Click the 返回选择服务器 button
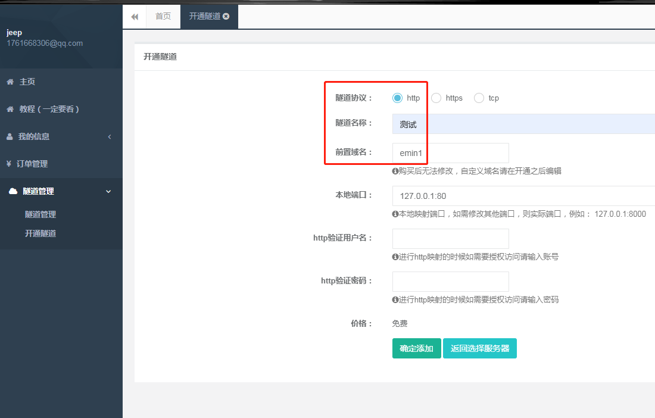The image size is (655, 418). [480, 348]
